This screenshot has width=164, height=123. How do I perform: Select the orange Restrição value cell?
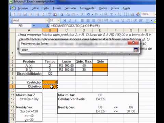[50, 82]
